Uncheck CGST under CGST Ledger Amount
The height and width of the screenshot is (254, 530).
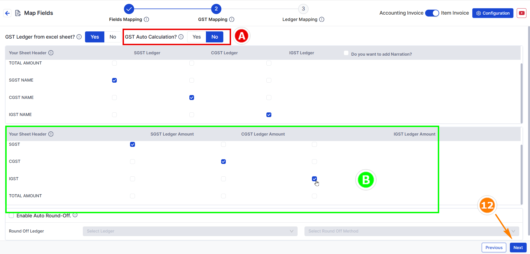pyautogui.click(x=224, y=161)
